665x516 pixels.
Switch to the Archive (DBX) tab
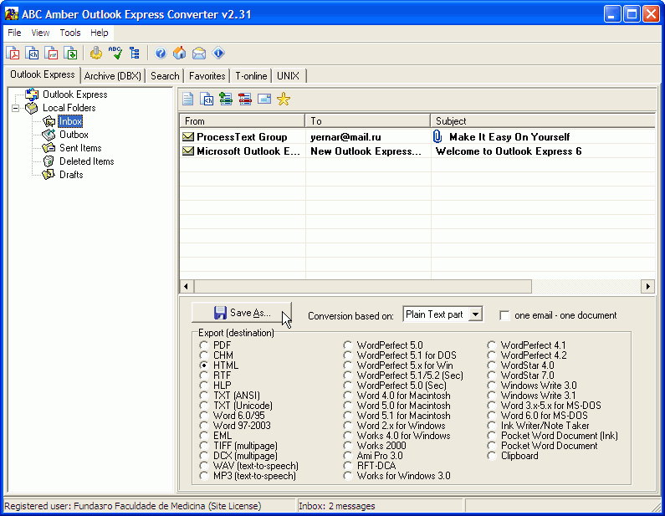click(x=112, y=76)
